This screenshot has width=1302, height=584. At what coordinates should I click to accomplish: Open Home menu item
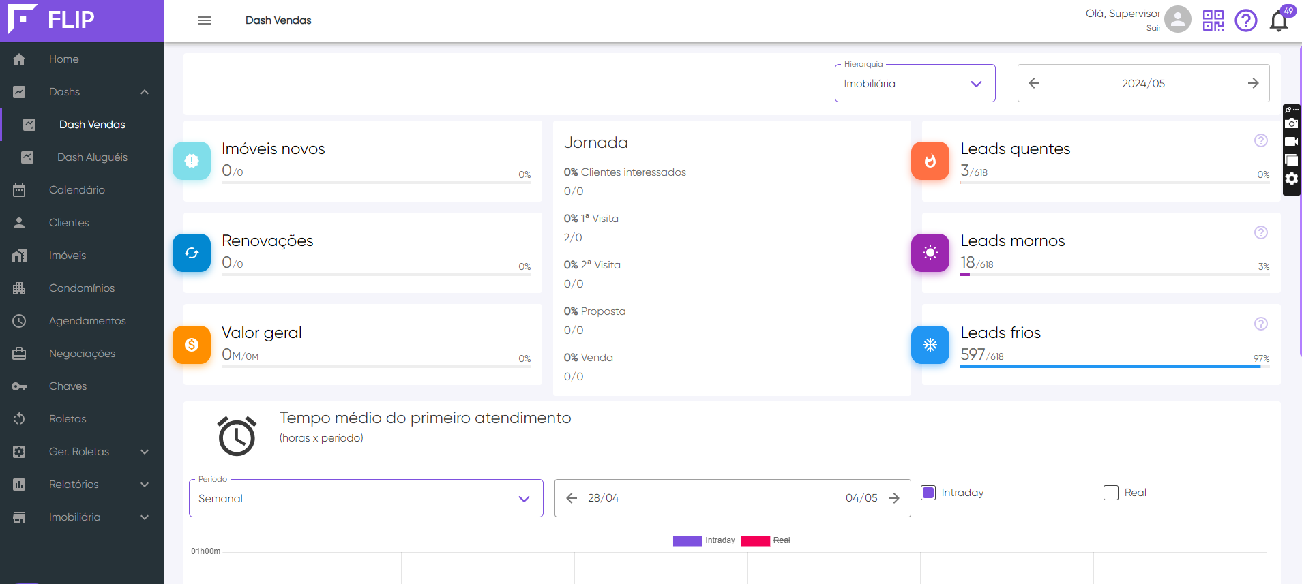point(82,59)
